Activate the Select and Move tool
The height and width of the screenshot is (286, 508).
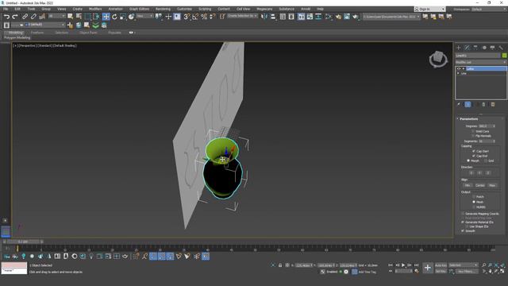coord(106,17)
